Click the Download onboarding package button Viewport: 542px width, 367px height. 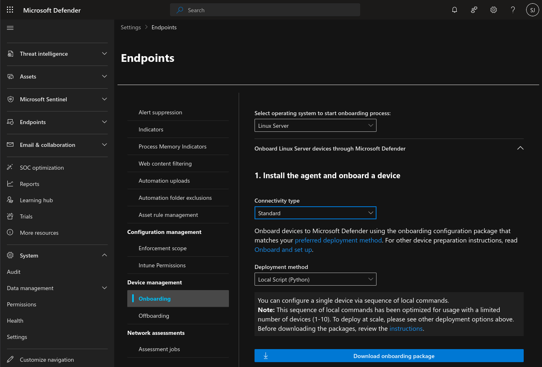tap(389, 356)
